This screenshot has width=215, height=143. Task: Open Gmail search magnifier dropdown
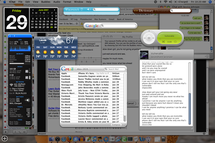(x=106, y=69)
